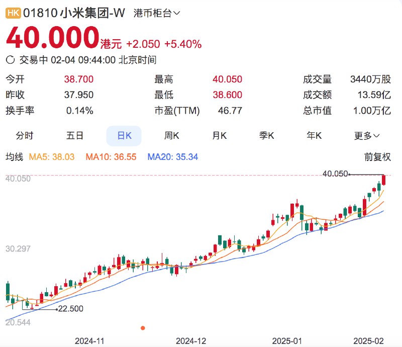Click the 20.544 y-axis price label
The height and width of the screenshot is (347, 402).
click(18, 322)
